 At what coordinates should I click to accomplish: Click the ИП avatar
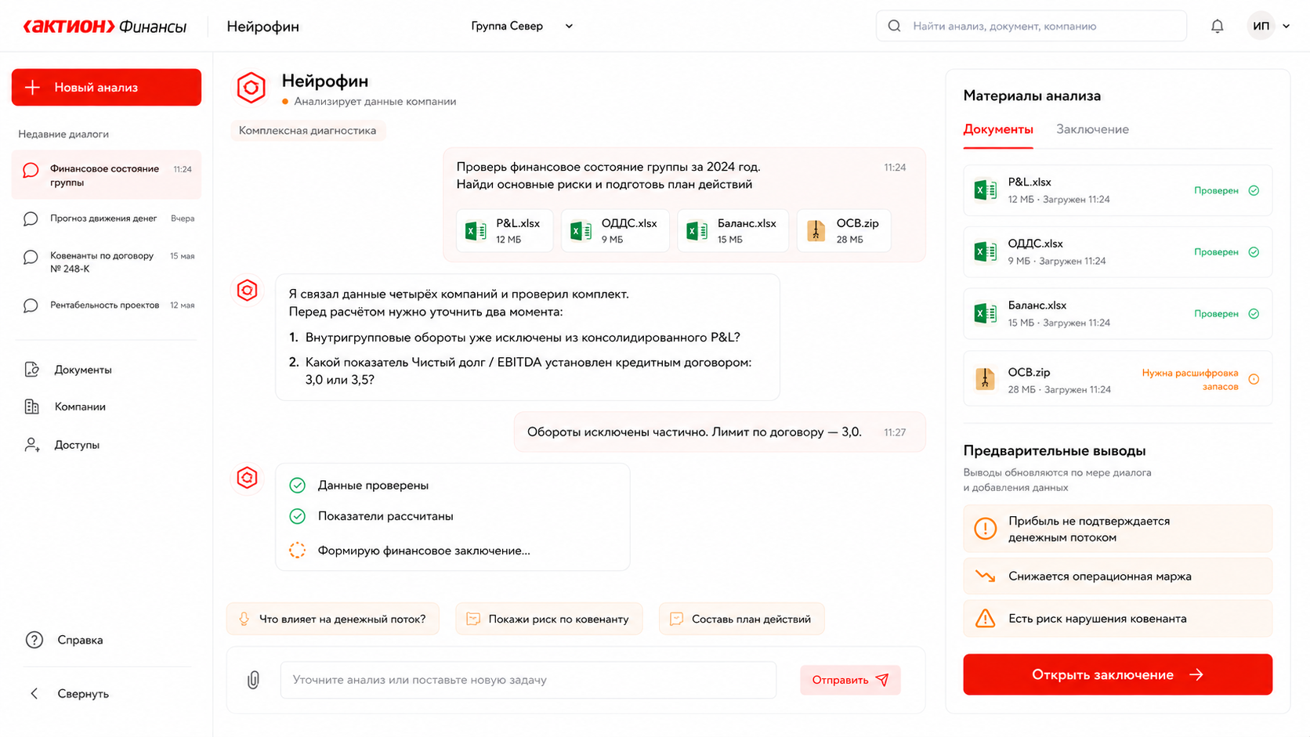point(1261,26)
